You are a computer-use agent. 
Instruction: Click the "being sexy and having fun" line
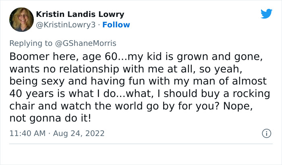point(138,81)
